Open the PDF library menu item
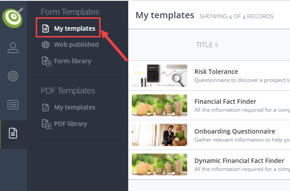Image resolution: width=290 pixels, height=191 pixels. (x=71, y=124)
